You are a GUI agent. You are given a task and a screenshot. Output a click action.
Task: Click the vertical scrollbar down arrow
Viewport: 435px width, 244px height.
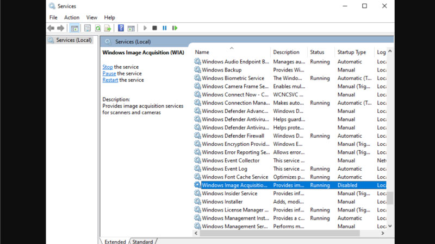pyautogui.click(x=390, y=226)
